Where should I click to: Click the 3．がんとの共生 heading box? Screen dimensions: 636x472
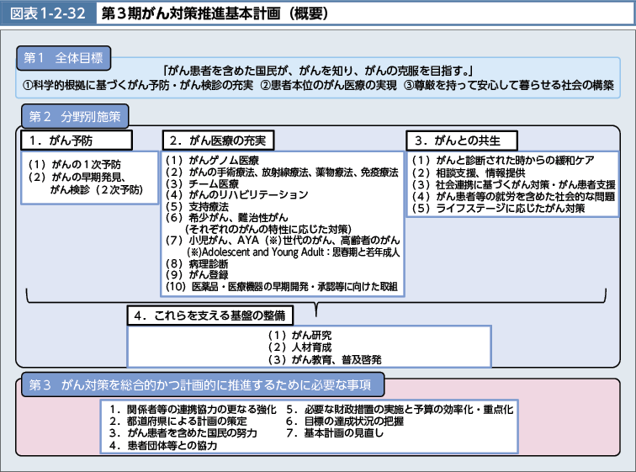461,140
